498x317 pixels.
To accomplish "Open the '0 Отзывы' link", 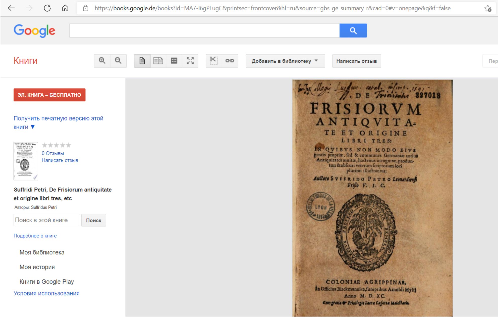I will pos(53,153).
